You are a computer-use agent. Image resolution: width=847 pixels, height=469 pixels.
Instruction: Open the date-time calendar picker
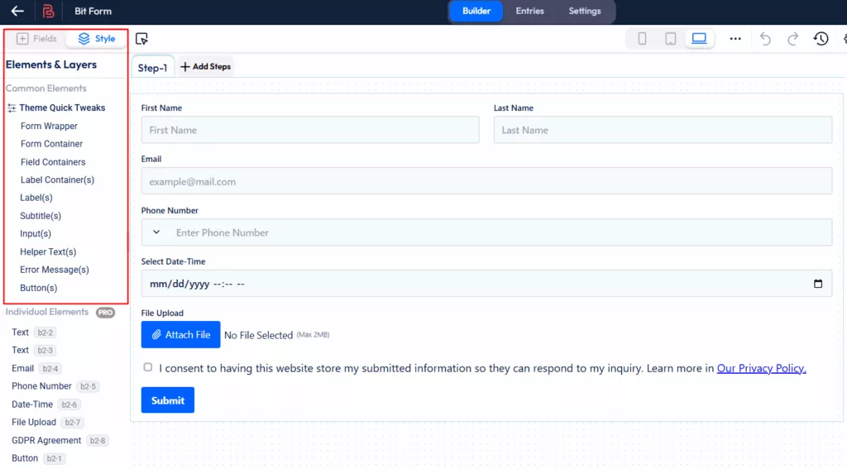pos(818,284)
